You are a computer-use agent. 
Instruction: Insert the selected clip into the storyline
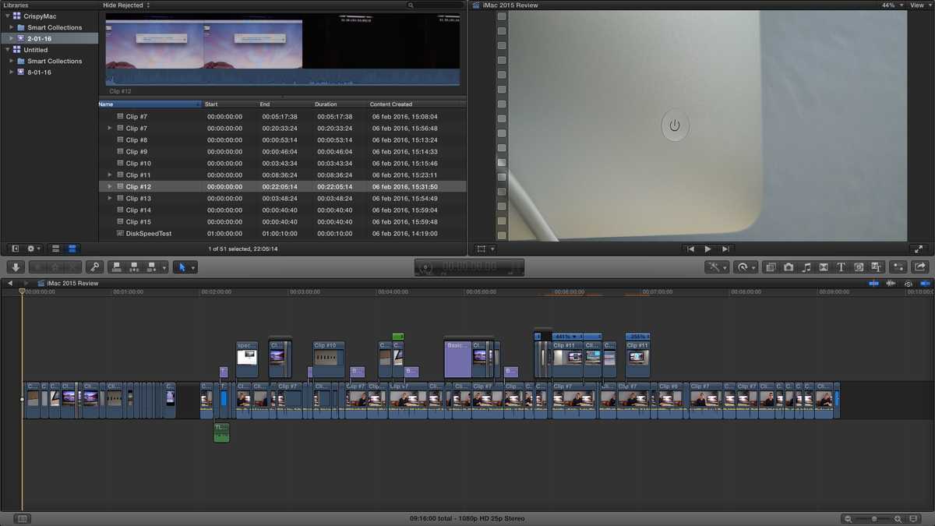pos(134,267)
